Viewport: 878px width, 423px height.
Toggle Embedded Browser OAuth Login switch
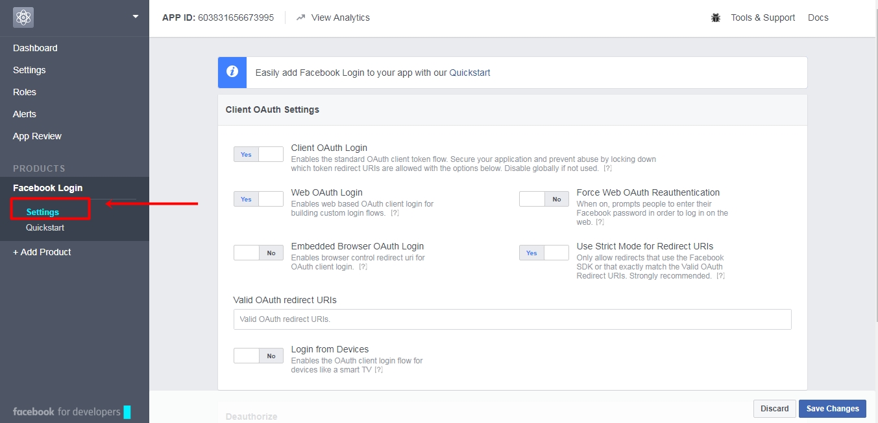[258, 253]
